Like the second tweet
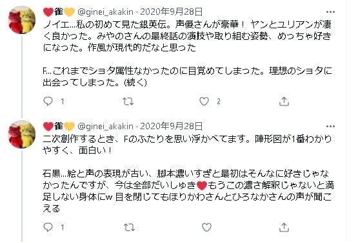 pos(206,227)
